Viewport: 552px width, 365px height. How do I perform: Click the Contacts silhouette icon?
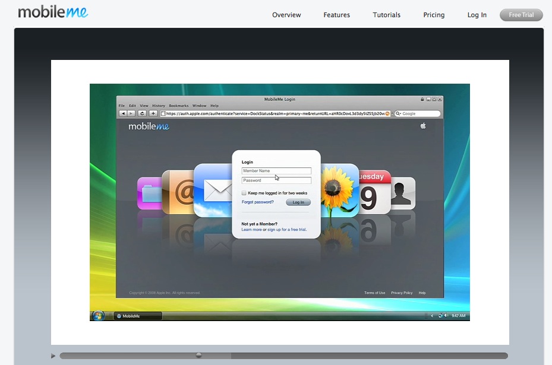coord(403,193)
